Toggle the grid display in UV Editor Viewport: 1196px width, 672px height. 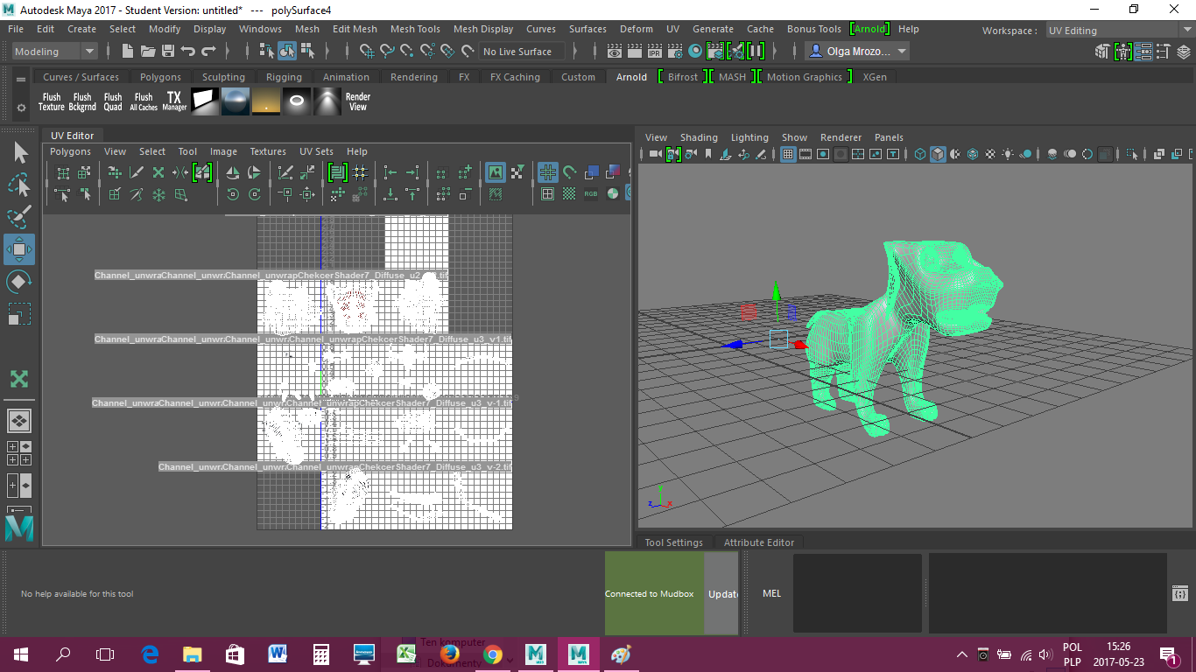tap(546, 171)
